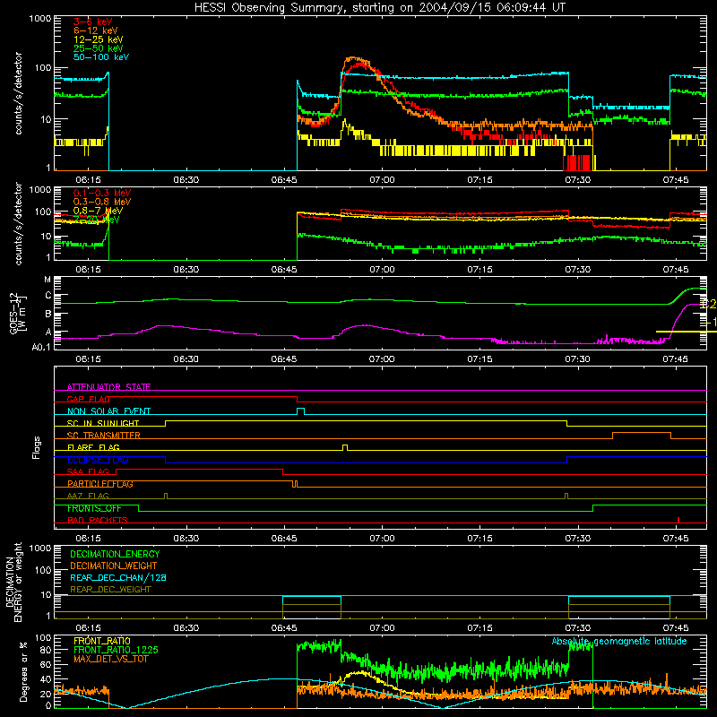Select the 12-25 keV legend label
Image resolution: width=717 pixels, height=717 pixels.
point(99,39)
